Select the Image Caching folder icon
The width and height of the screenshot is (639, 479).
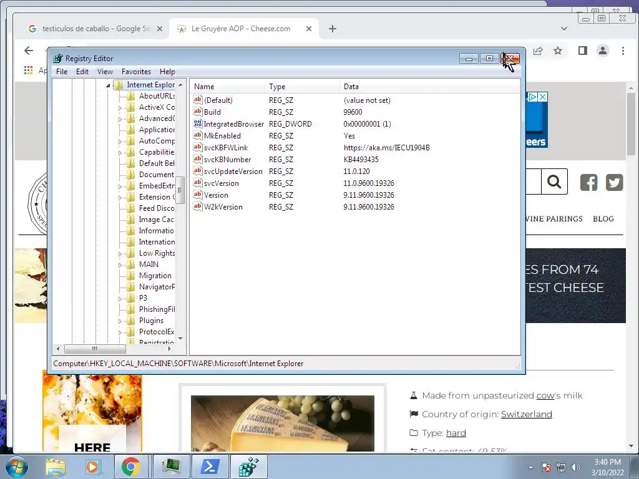tap(131, 220)
